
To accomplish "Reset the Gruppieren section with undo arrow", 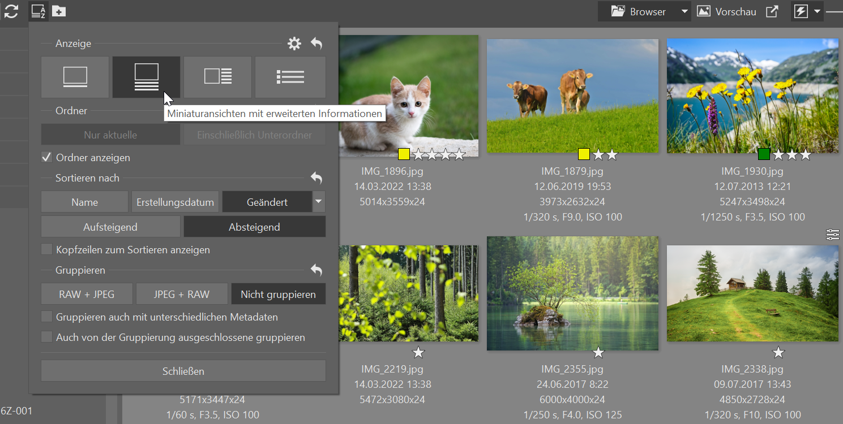I will [316, 270].
